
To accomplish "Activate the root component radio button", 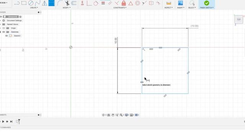I will click(x=20, y=17).
